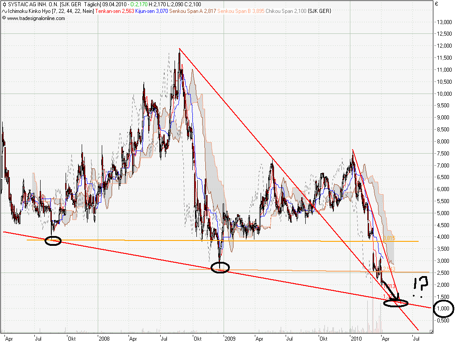Click the 11,500 price axis label
This screenshot has height=342, width=457.
tap(444, 57)
